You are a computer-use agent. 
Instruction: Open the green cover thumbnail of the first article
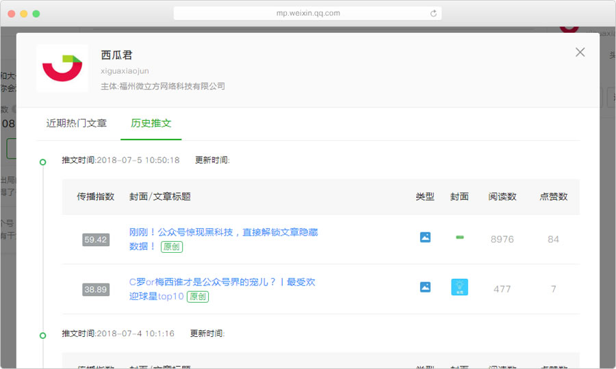[x=459, y=238]
